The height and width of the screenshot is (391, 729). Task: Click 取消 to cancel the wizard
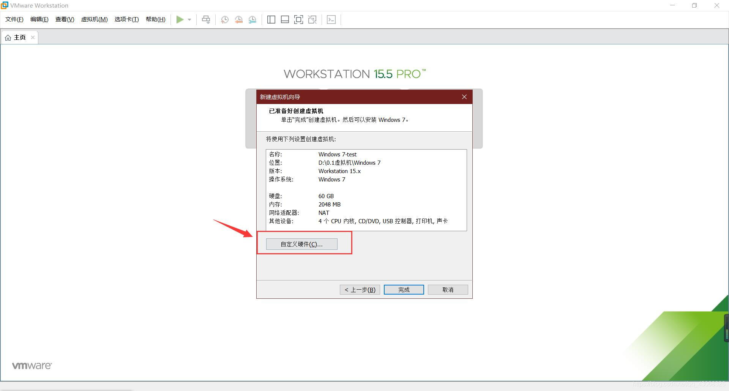tap(448, 290)
